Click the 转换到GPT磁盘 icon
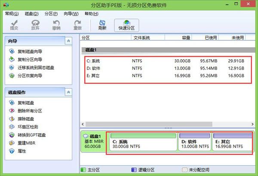This screenshot has height=176, width=258. click(12, 135)
